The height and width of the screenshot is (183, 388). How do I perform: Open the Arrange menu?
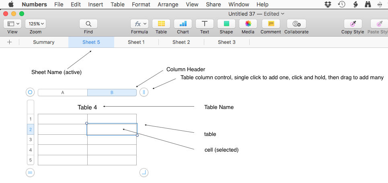click(x=168, y=4)
